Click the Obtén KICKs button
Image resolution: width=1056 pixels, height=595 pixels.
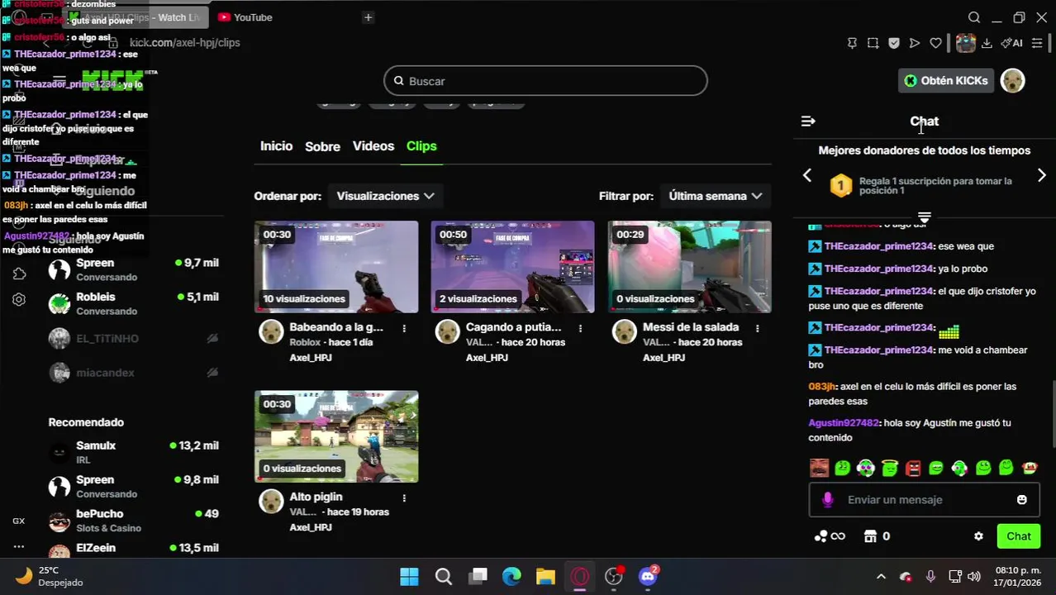click(945, 80)
